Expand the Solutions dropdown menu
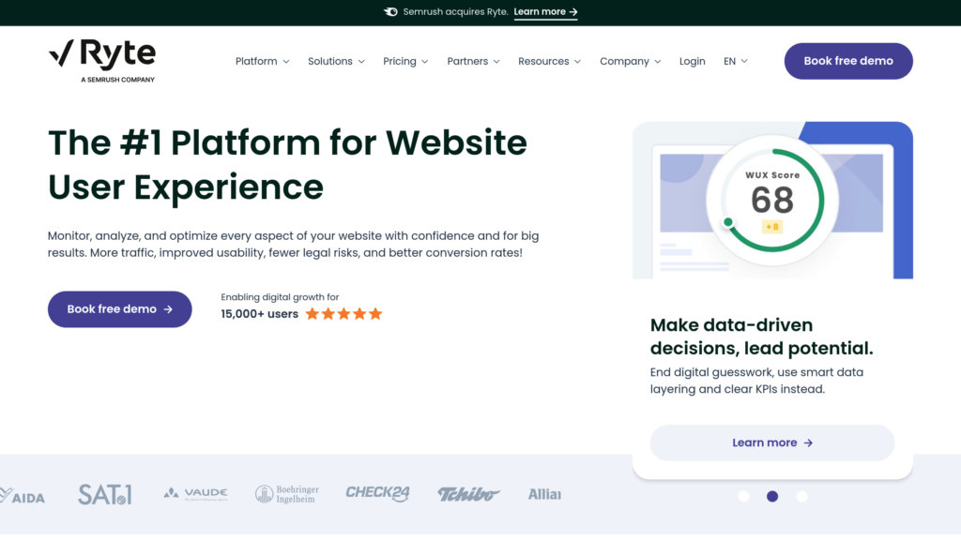This screenshot has width=961, height=540. pyautogui.click(x=336, y=61)
